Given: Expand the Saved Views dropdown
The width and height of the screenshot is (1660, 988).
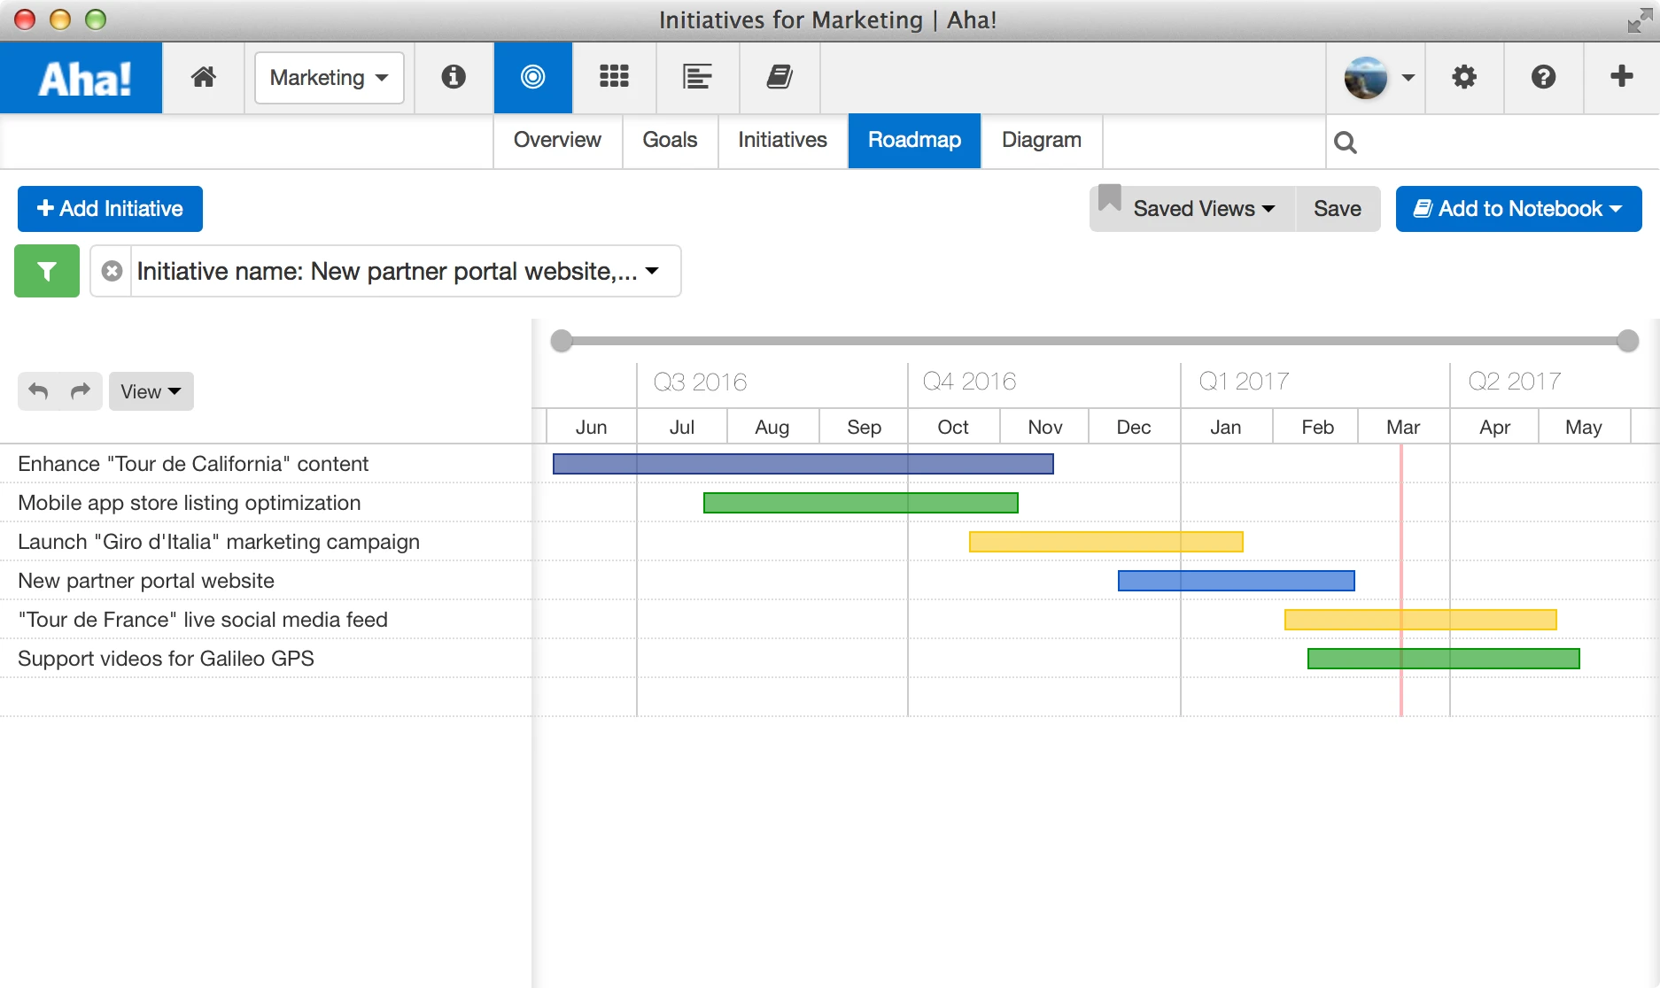Looking at the screenshot, I should (1192, 209).
